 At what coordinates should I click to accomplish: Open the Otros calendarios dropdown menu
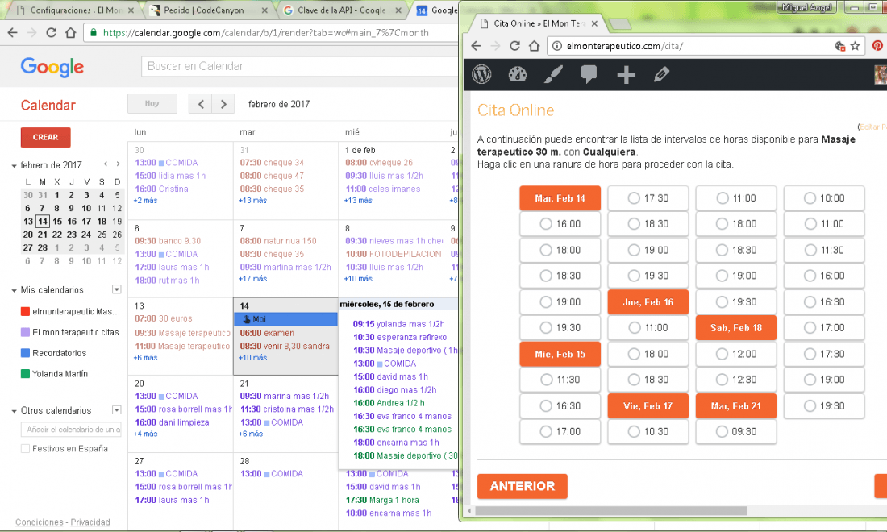pyautogui.click(x=117, y=410)
